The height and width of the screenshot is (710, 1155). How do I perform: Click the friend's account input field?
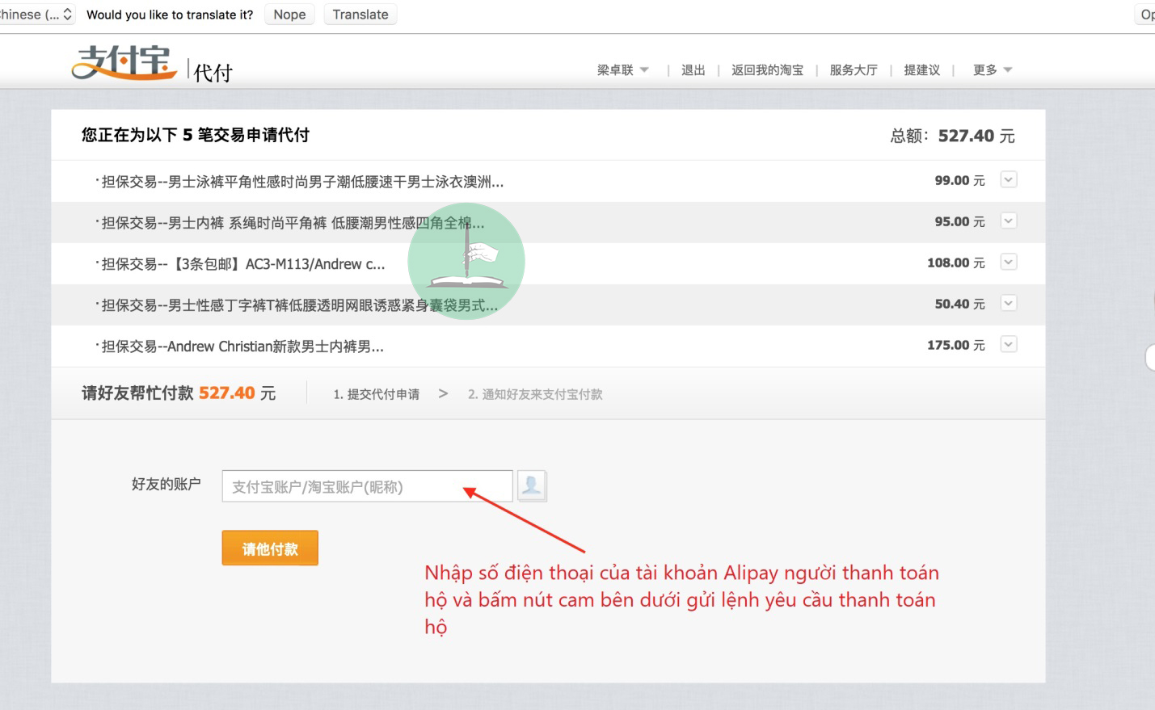367,486
